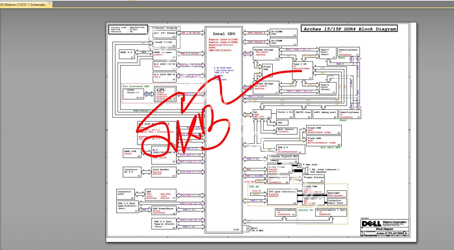The width and height of the screenshot is (454, 250).
Task: Click the 'For Discrete SKU' note
Action: [136, 86]
